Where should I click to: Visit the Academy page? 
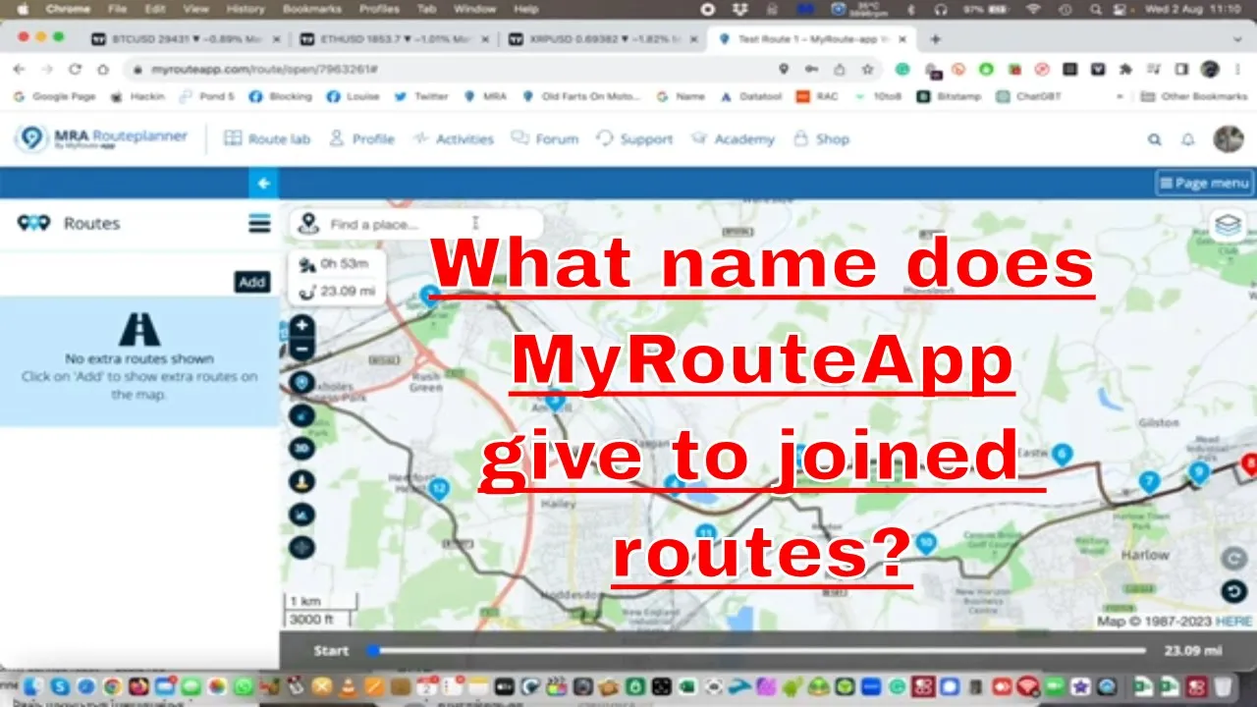733,139
